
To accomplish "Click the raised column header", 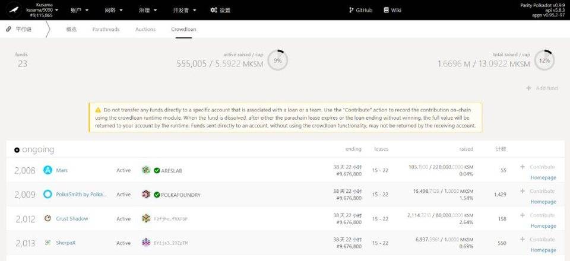I will click(x=466, y=149).
